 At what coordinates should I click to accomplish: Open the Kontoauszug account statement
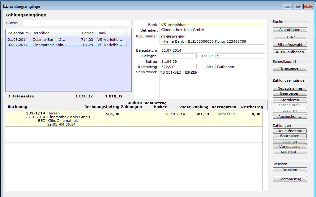tap(290, 179)
